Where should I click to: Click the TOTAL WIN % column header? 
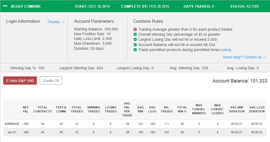pyautogui.click(x=182, y=109)
